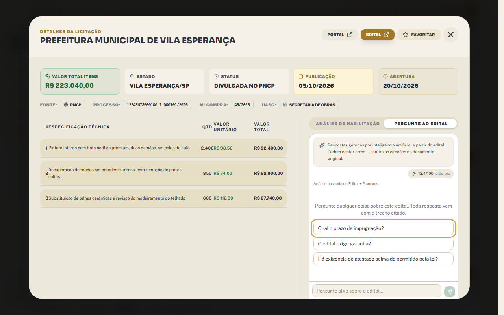This screenshot has height=315, width=504.
Task: Click the total value R$ 67.740,00
Action: point(268,198)
